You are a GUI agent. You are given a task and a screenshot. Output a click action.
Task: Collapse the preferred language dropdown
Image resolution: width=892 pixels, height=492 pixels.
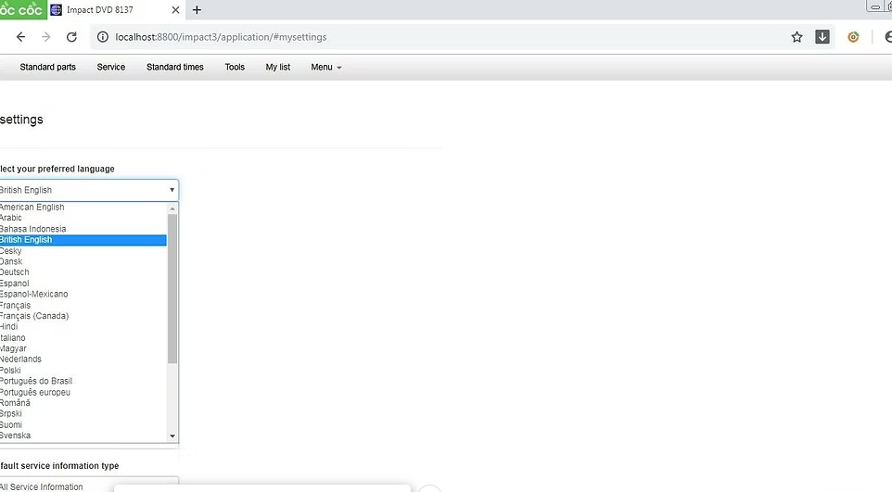172,190
